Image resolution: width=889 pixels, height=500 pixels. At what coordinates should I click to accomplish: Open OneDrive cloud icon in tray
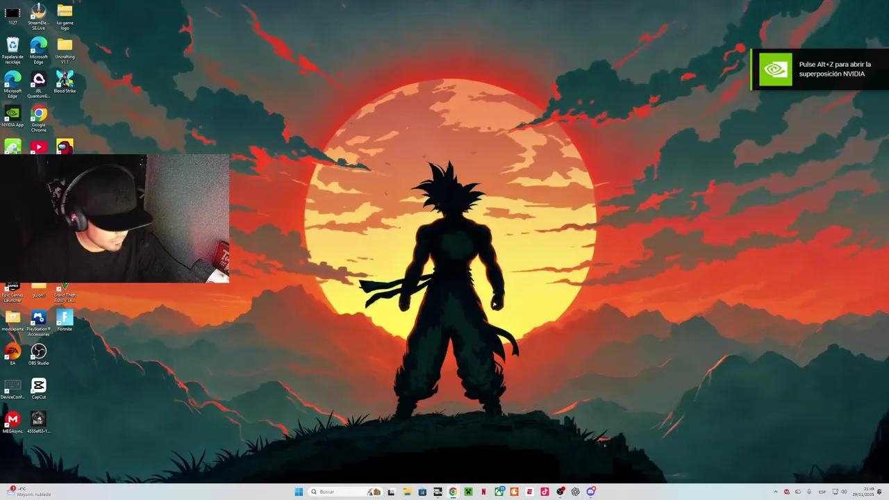coord(798,492)
